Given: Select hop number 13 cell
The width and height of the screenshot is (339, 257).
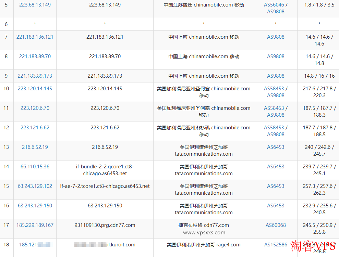Looking at the screenshot, I should pos(6,151).
